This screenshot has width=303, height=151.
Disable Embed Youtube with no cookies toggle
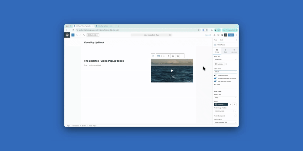(x=216, y=79)
